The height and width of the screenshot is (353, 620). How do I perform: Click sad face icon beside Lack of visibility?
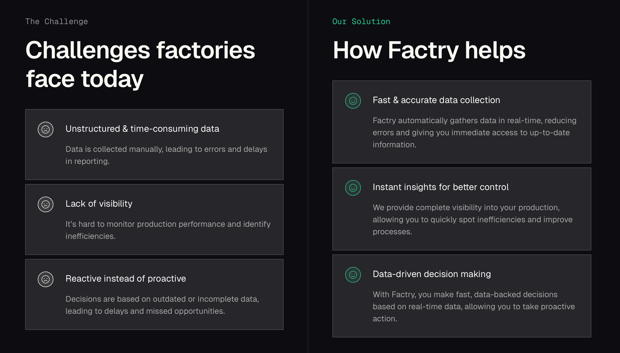pos(46,204)
